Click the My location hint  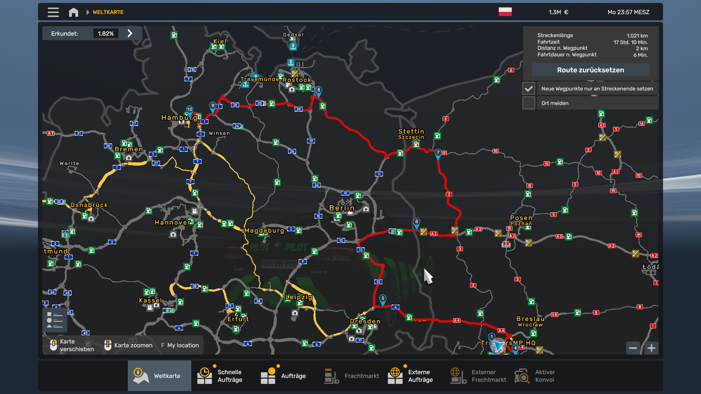click(180, 345)
